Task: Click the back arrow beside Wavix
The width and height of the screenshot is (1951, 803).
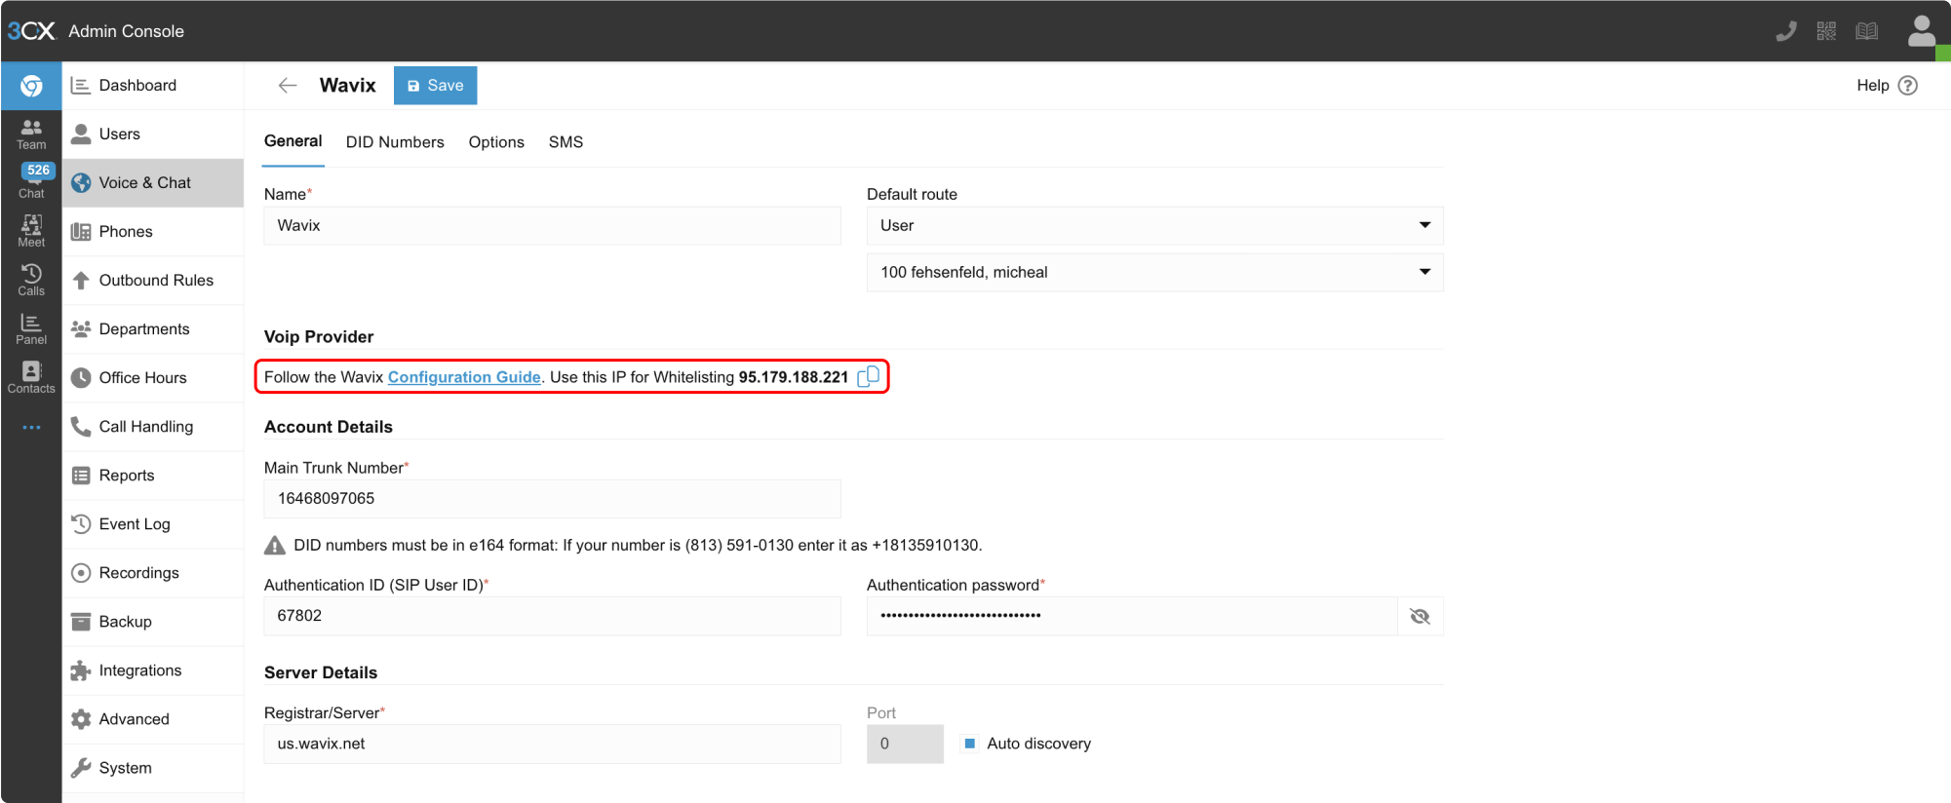Action: pos(287,86)
